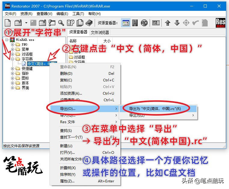This screenshot has height=189, width=229.
Task: Switch to the 文件浏览器 tab
Action: point(100,32)
